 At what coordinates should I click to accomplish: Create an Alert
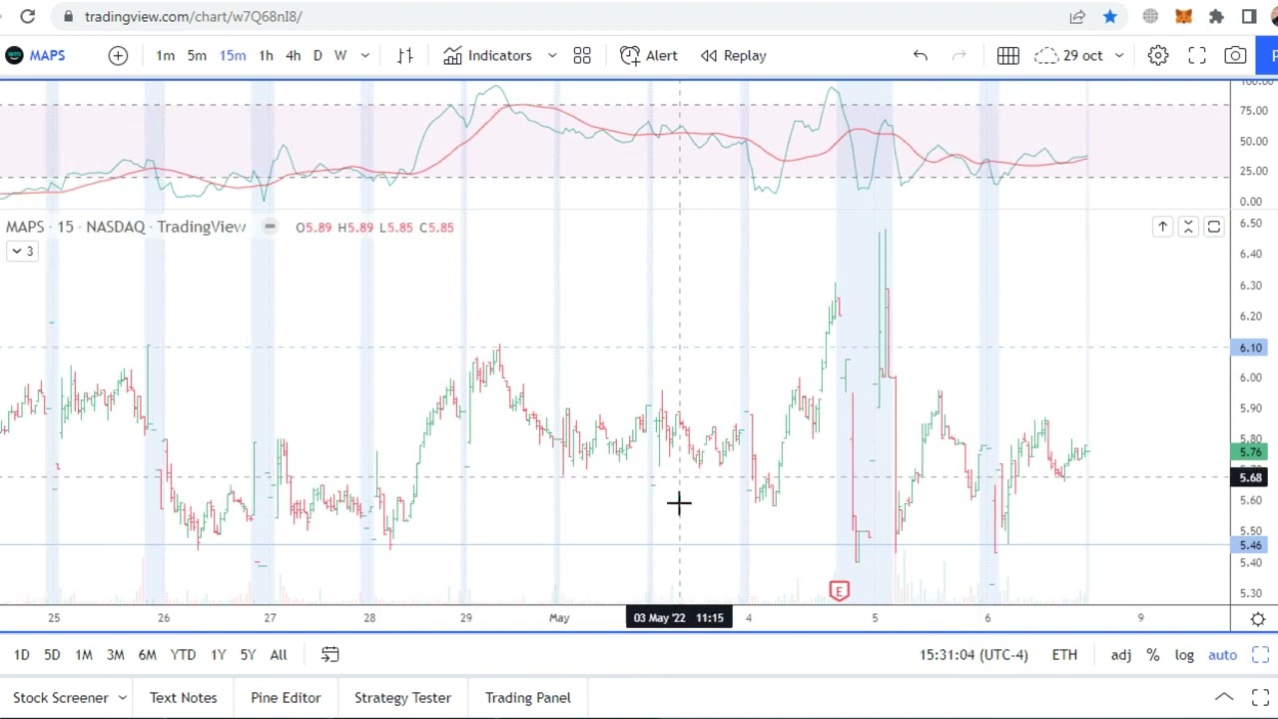(649, 55)
